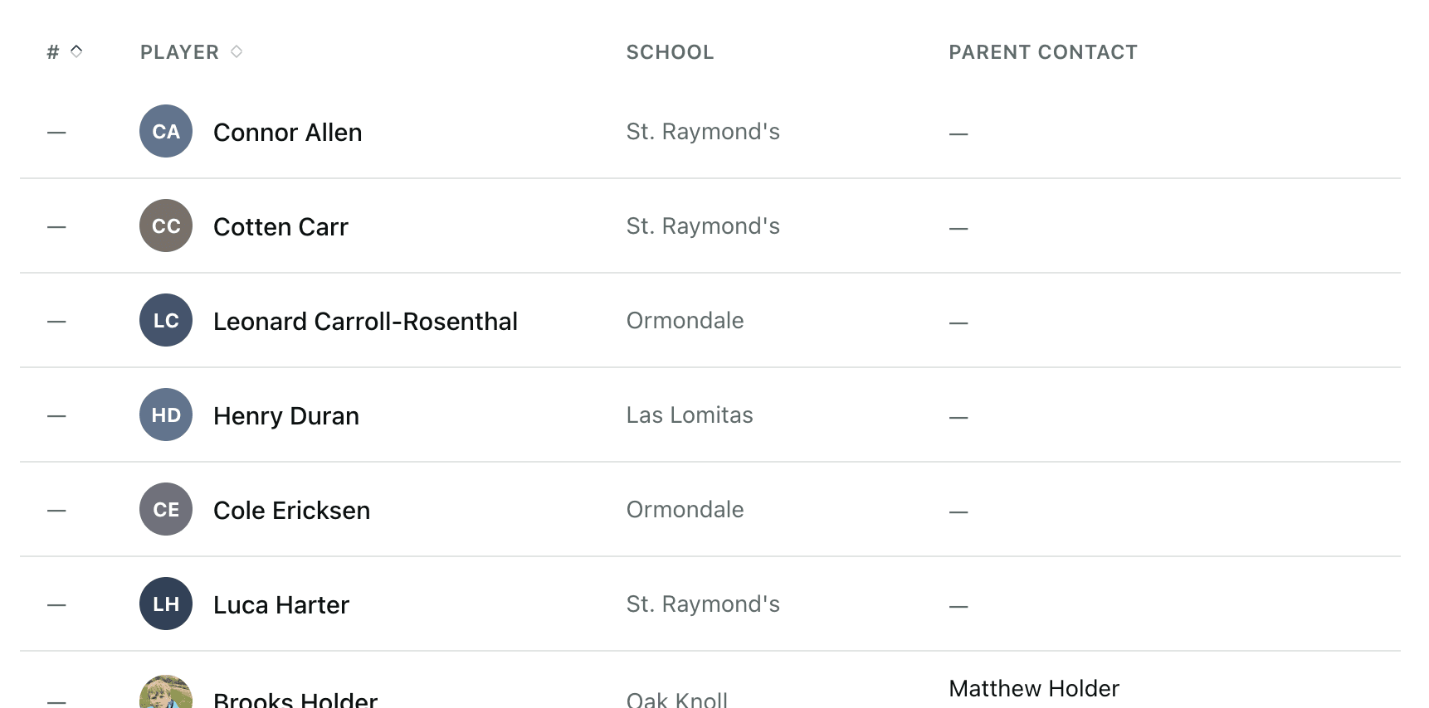The width and height of the screenshot is (1429, 708).
Task: Click the LC avatar for Leonard
Action: [x=166, y=320]
